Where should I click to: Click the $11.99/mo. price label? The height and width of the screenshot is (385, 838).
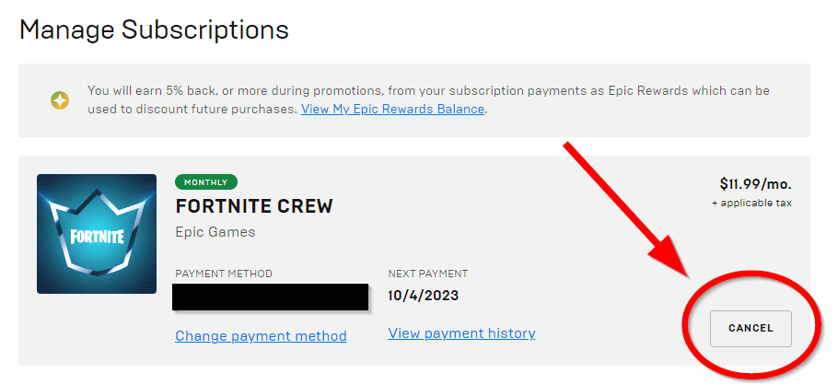(756, 184)
